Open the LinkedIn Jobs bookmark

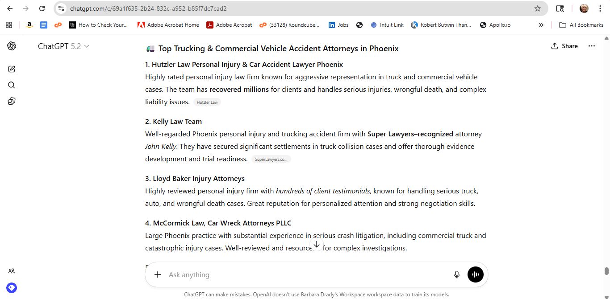tap(338, 25)
